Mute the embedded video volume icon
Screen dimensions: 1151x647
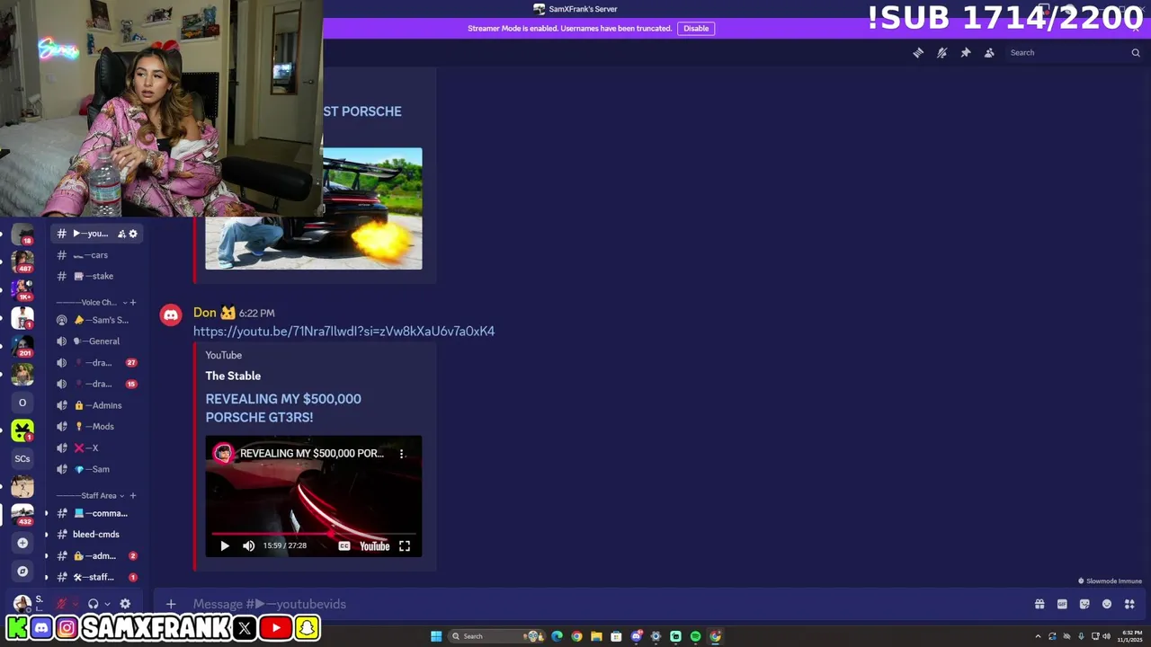249,545
